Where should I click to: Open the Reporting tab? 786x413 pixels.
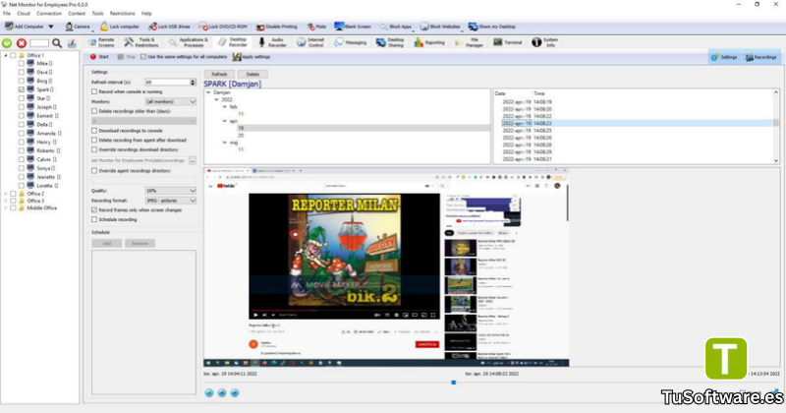[x=429, y=42]
